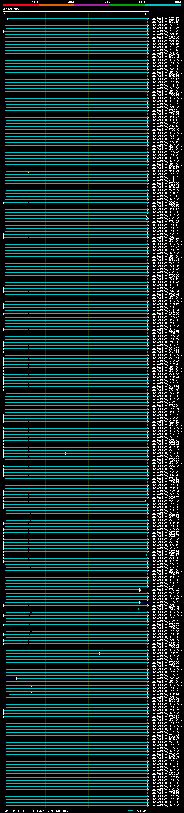Viewport: 184px width, 813px height.
Task: Open hit UniRef100_C6FF75
Action: (x=165, y=28)
